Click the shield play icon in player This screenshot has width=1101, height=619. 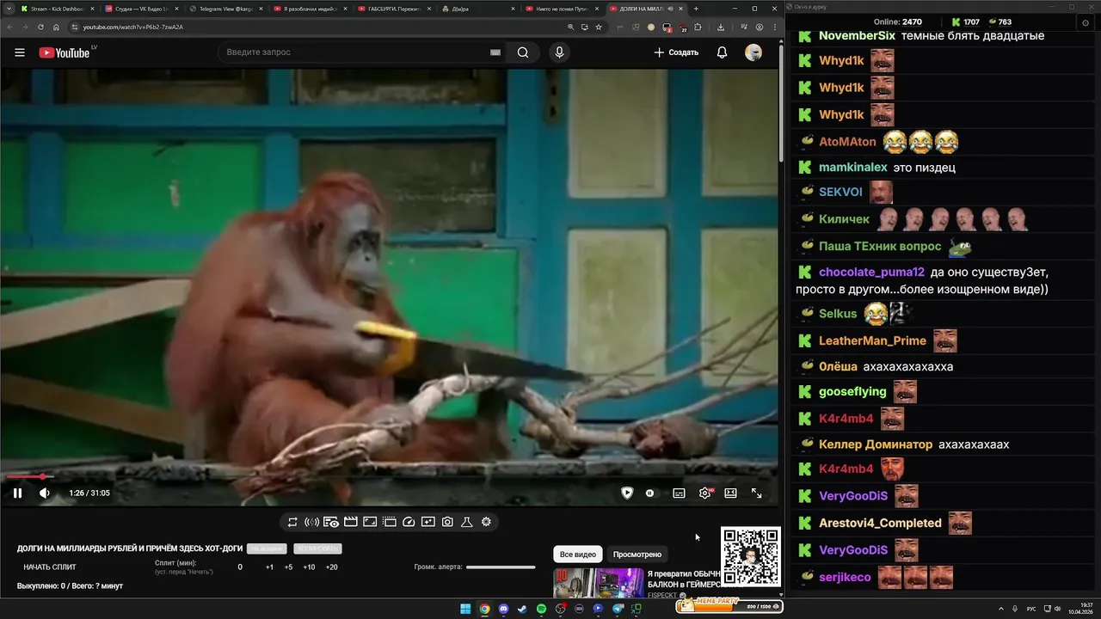(627, 493)
